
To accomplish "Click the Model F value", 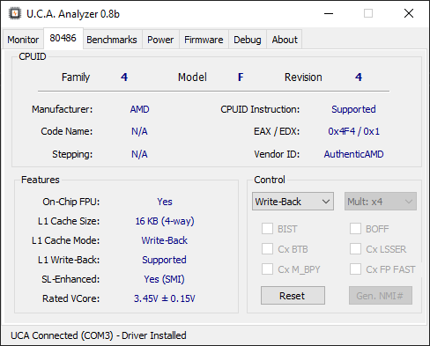I will click(x=241, y=77).
